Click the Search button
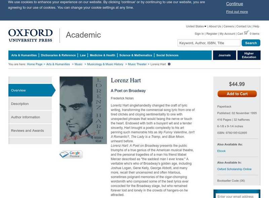Image resolution: width=269 pixels, height=198 pixels. (x=251, y=43)
